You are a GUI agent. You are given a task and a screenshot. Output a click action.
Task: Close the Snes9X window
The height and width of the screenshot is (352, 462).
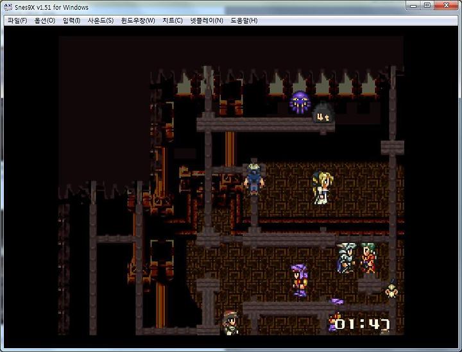446,6
